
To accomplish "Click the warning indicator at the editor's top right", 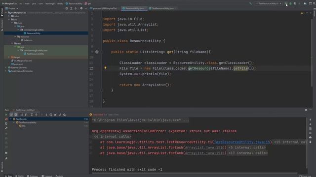I will [x=303, y=13].
